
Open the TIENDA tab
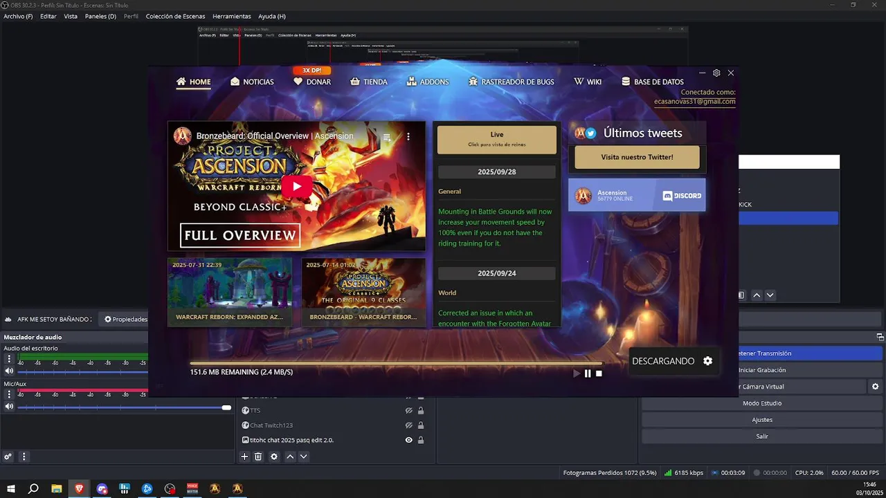[x=369, y=82]
